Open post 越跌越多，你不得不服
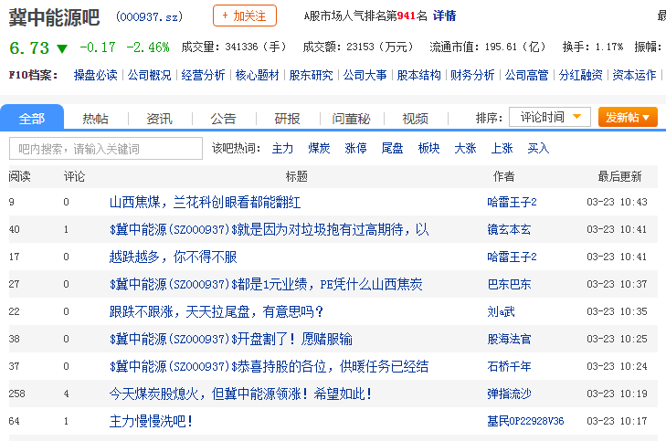The image size is (666, 441). (173, 257)
